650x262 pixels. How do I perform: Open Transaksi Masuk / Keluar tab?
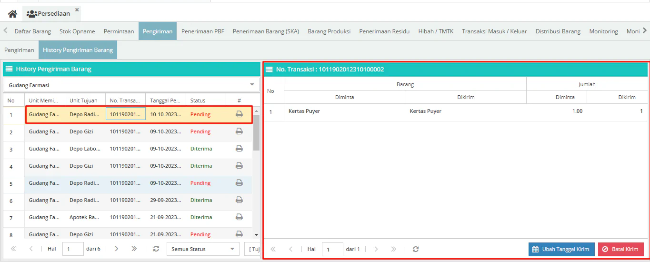click(x=494, y=31)
